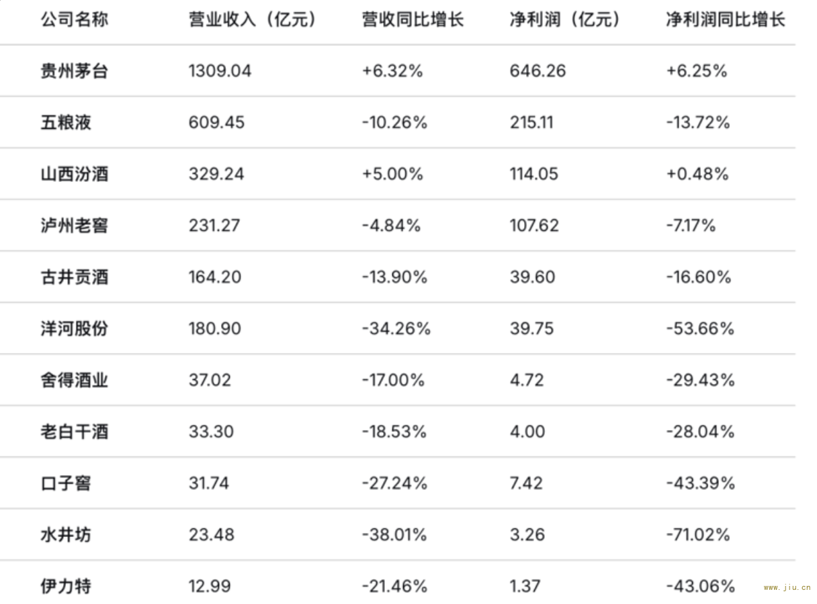Click the 净利润（亿元） column header
The height and width of the screenshot is (604, 817).
click(x=565, y=20)
